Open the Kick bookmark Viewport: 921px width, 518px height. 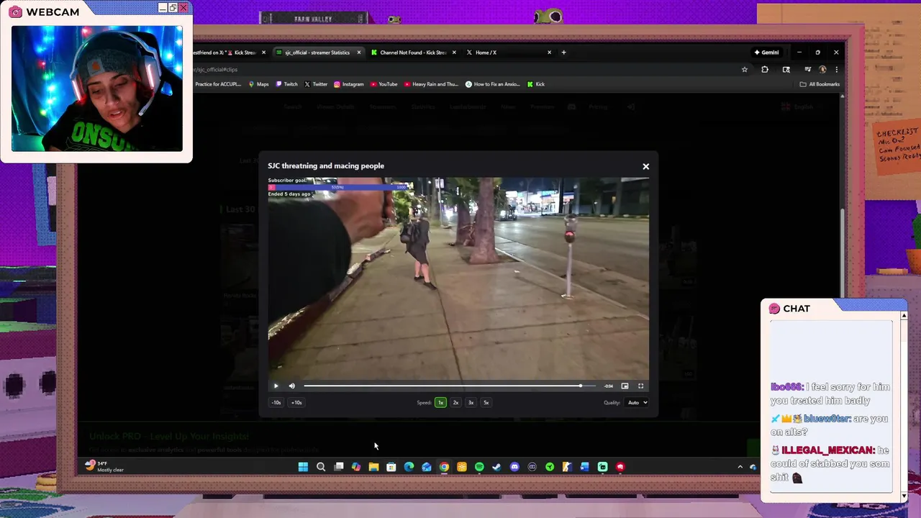pos(535,84)
